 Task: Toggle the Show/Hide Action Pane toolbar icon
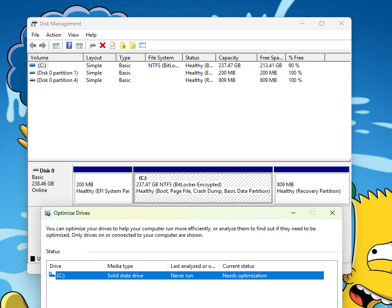[79, 45]
